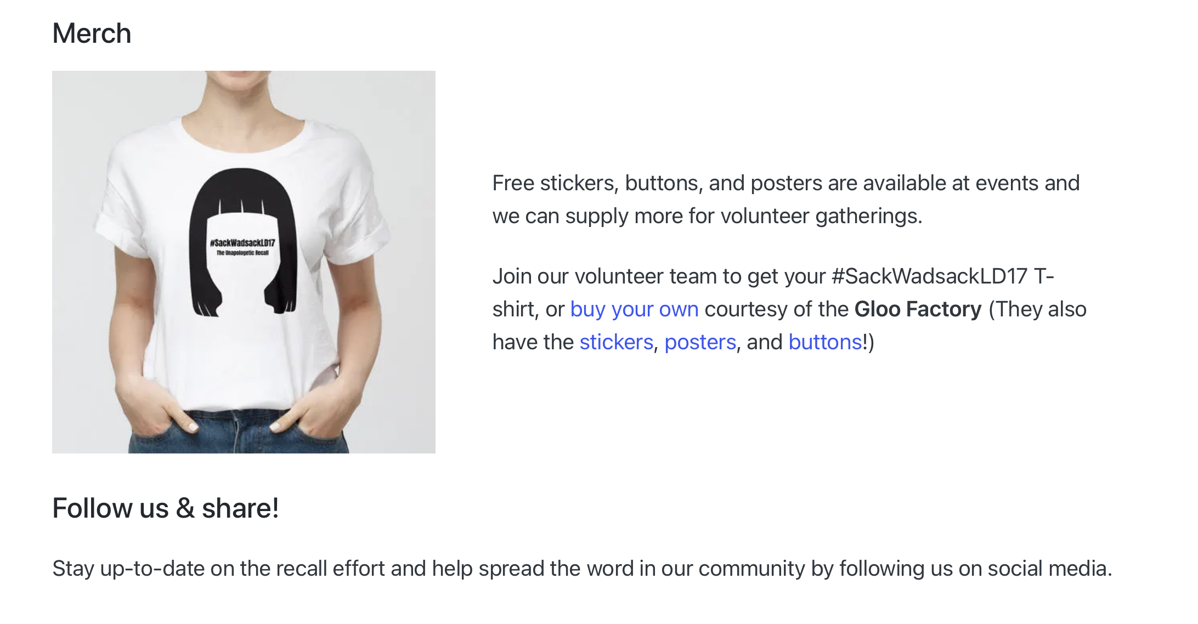Viewport: 1198px width, 624px height.
Task: Follow the "stickers" link
Action: [x=616, y=342]
